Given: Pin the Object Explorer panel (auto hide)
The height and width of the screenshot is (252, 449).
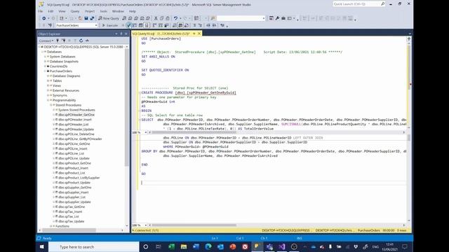Looking at the screenshot, I should pyautogui.click(x=121, y=34).
